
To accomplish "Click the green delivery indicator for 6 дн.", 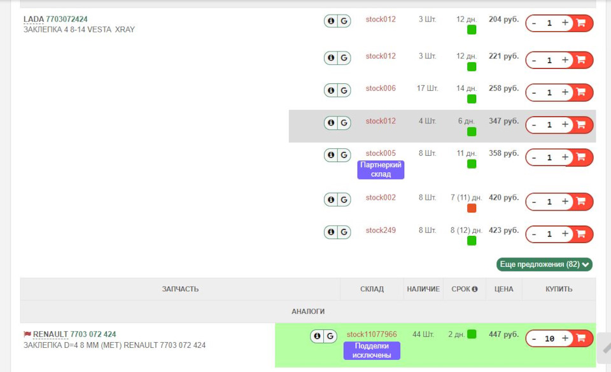I will (472, 132).
